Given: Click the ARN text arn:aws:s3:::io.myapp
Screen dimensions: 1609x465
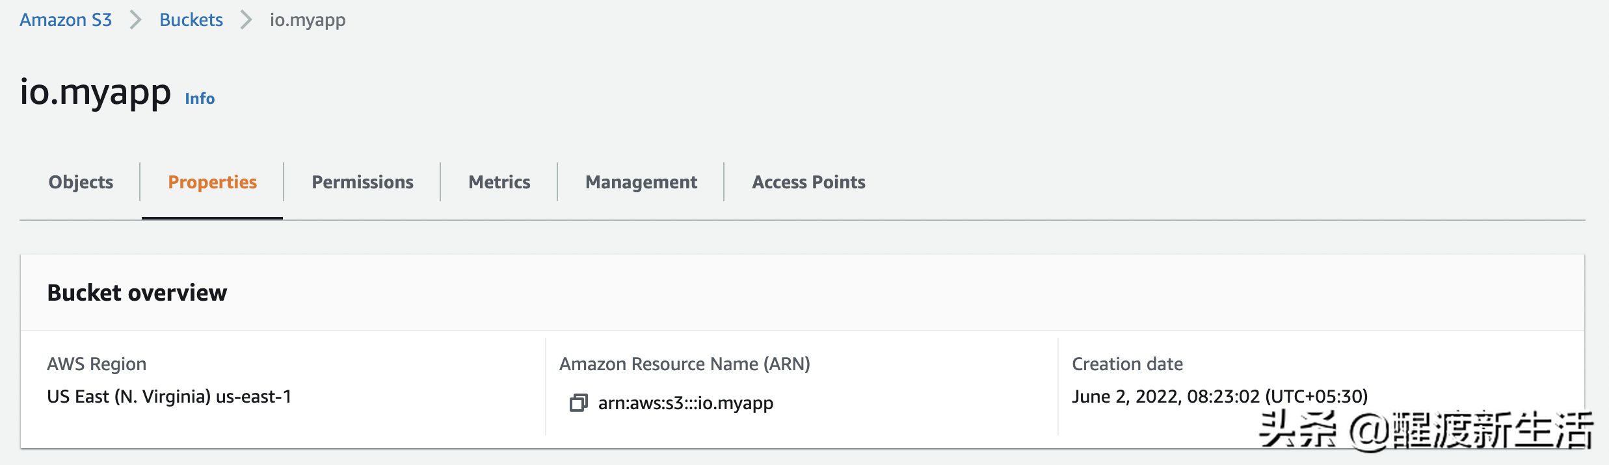Looking at the screenshot, I should [x=686, y=403].
